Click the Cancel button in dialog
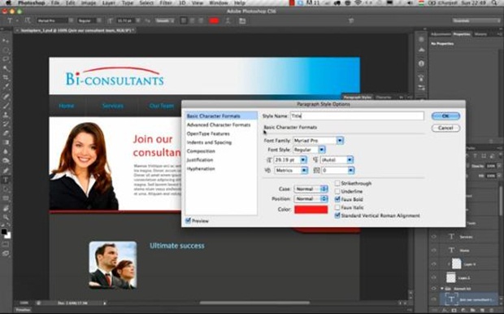The width and height of the screenshot is (504, 314). point(445,128)
